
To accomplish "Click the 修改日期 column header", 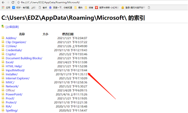I will (x=68, y=34).
